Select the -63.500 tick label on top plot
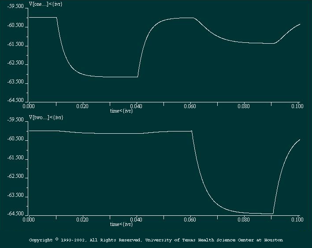The width and height of the screenshot is (312, 248). (15, 83)
